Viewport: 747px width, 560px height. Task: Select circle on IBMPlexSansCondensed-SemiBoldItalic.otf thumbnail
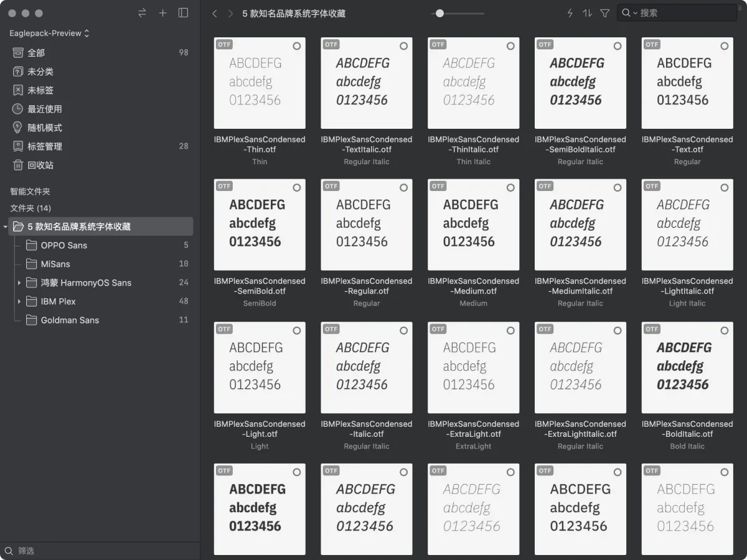coord(618,46)
